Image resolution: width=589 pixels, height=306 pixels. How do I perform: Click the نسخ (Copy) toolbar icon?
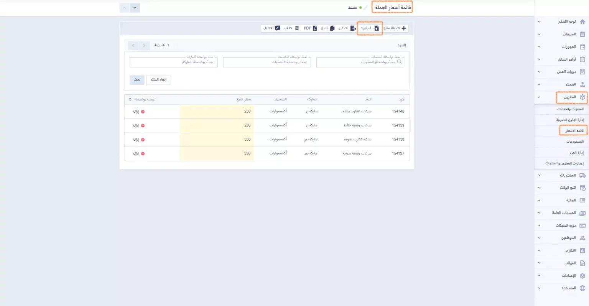(332, 28)
